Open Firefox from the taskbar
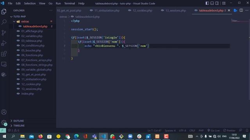The width and height of the screenshot is (250, 140). coord(41,136)
